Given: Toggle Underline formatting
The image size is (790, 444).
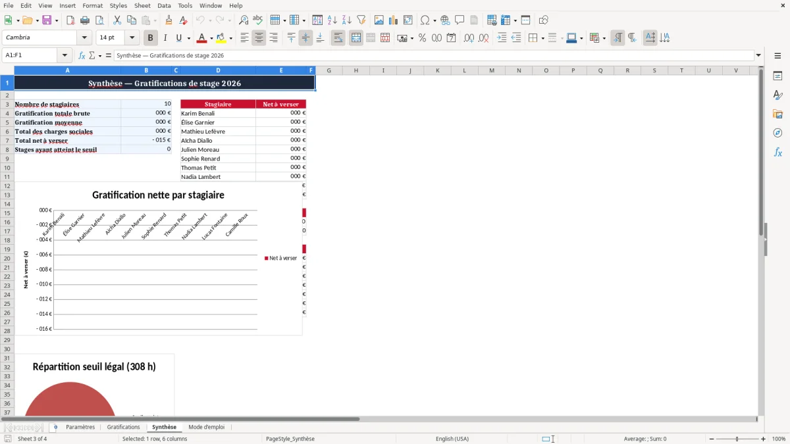Looking at the screenshot, I should [178, 38].
